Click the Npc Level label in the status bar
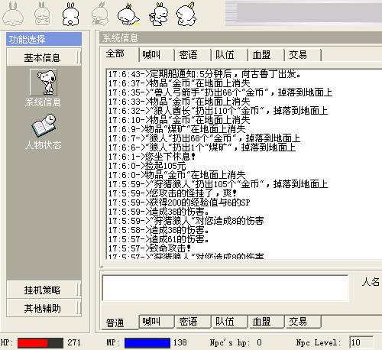This screenshot has width=382, height=350. (318, 342)
